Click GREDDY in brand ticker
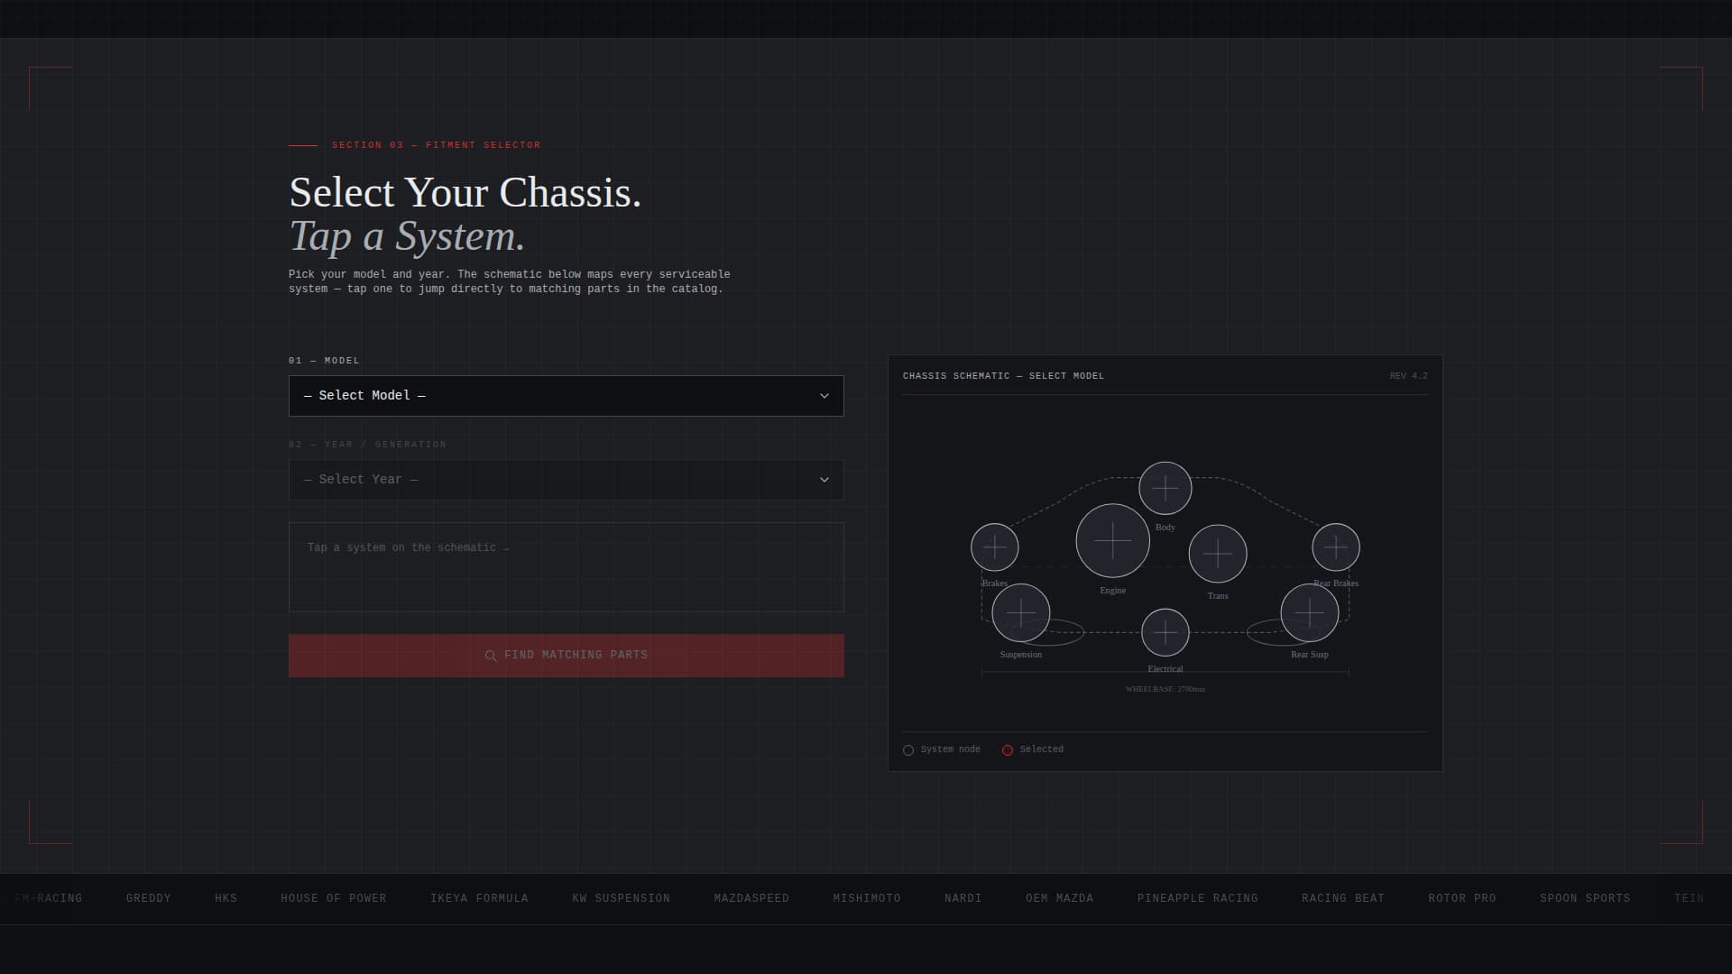The width and height of the screenshot is (1732, 974). click(148, 898)
